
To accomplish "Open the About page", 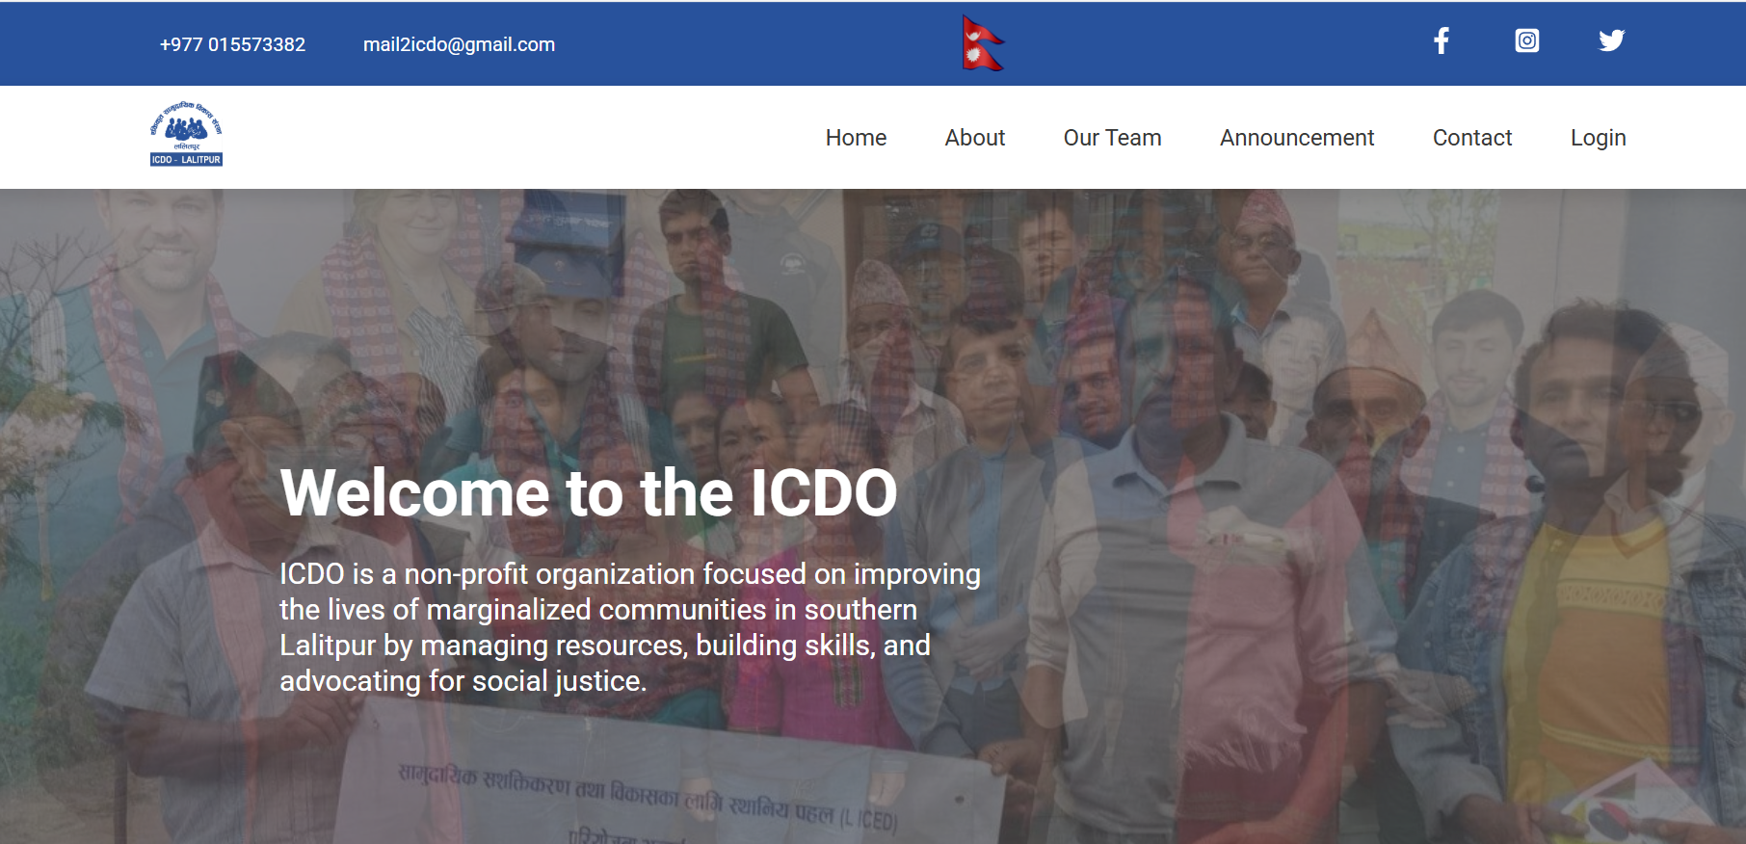I will tap(974, 138).
